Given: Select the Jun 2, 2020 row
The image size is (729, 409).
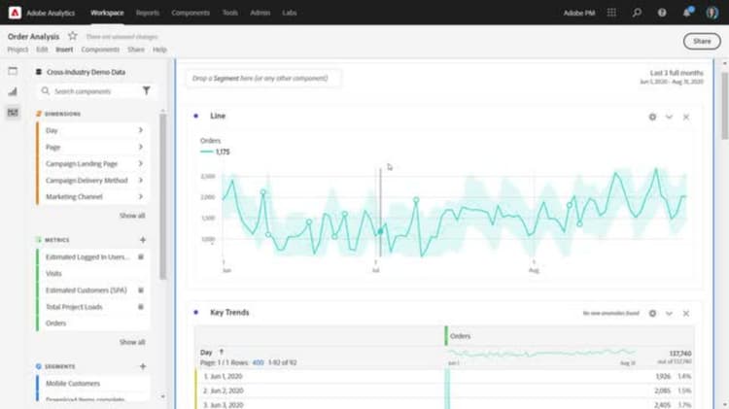Looking at the screenshot, I should tap(444, 391).
